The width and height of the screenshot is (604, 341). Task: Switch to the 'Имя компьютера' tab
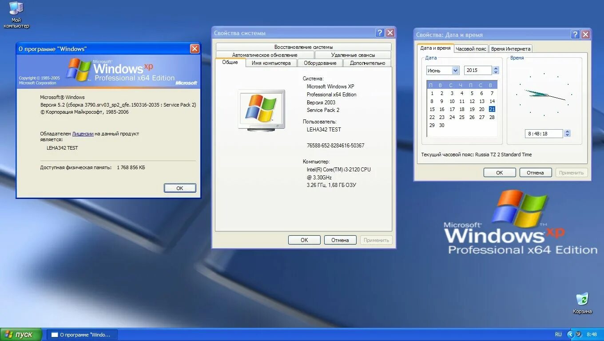(x=271, y=63)
